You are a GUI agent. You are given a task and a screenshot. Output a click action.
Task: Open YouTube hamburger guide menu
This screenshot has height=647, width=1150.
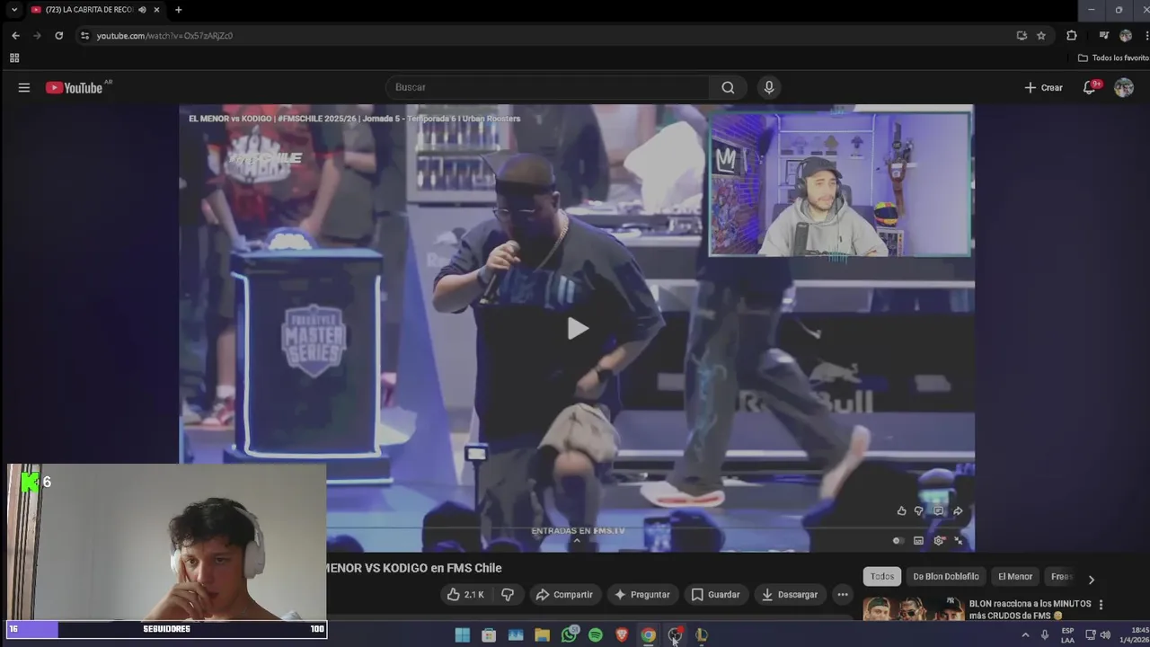(x=24, y=87)
